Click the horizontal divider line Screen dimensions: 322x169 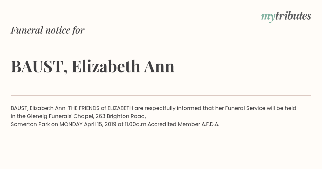pos(161,95)
